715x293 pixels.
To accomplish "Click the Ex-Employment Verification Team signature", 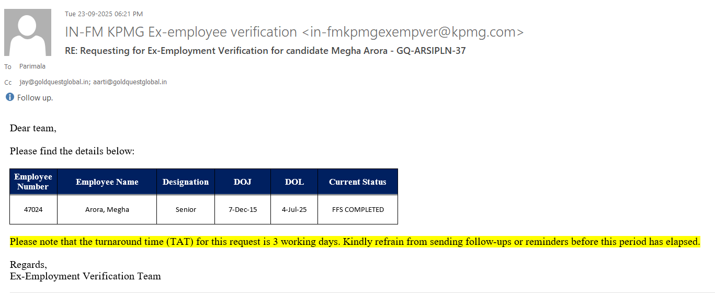I will pyautogui.click(x=85, y=276).
